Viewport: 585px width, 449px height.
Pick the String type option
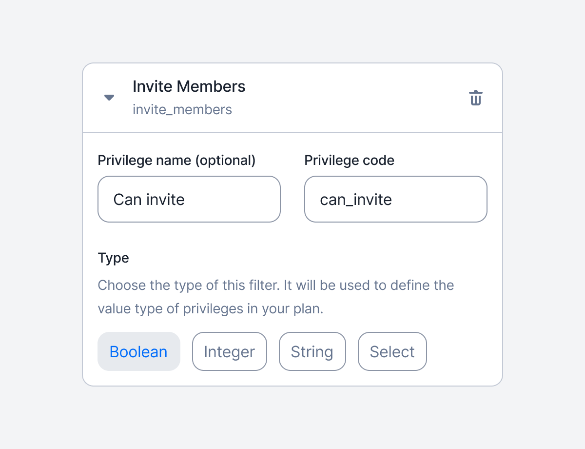pyautogui.click(x=312, y=351)
